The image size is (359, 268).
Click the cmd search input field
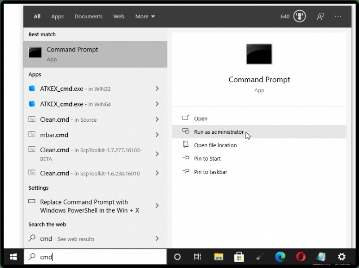[95, 257]
